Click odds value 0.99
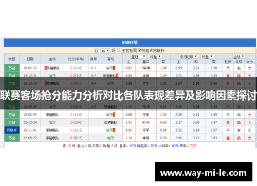The height and width of the screenshot is (186, 257). coord(163,130)
